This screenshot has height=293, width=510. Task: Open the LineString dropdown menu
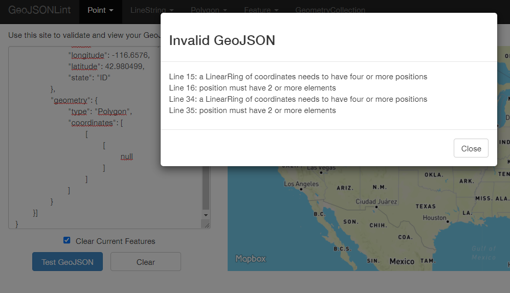[x=151, y=10]
